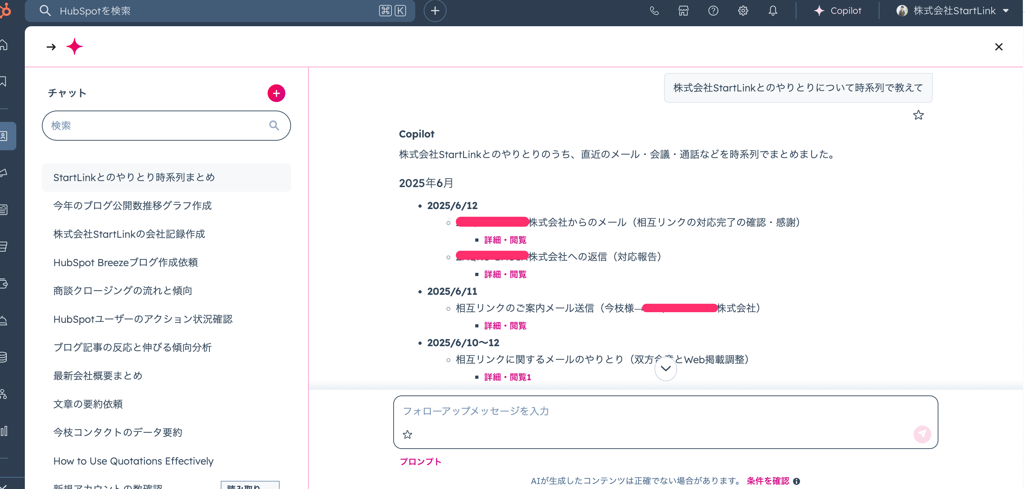Click the quick-create plus icon beside search
The width and height of the screenshot is (1025, 489).
coord(435,11)
